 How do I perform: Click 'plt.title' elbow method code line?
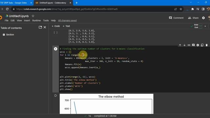click(78, 80)
